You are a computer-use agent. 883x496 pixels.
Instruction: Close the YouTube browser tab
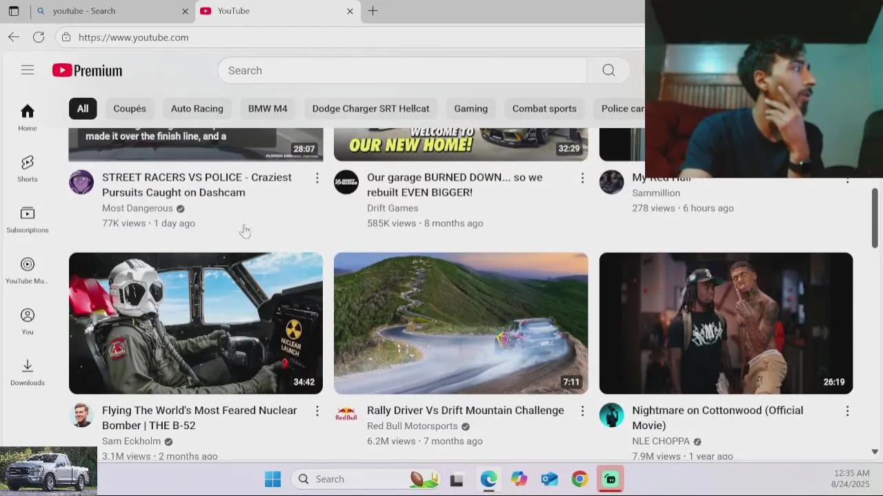(350, 11)
